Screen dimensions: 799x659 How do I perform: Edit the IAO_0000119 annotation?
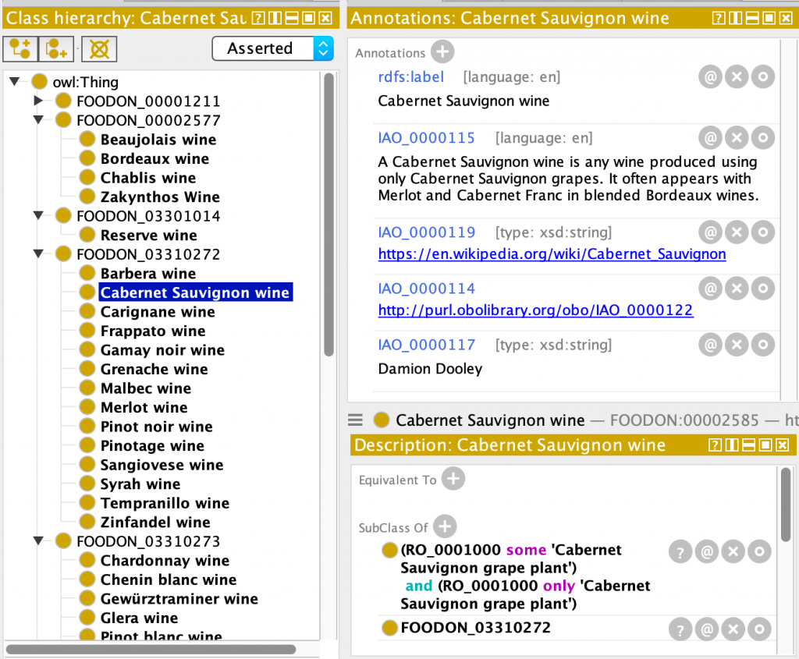tap(763, 232)
